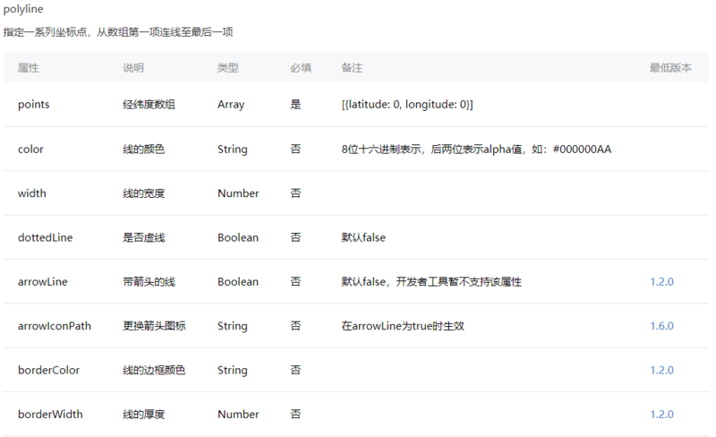Select the '在arrowLine为true时生效' note

(403, 326)
